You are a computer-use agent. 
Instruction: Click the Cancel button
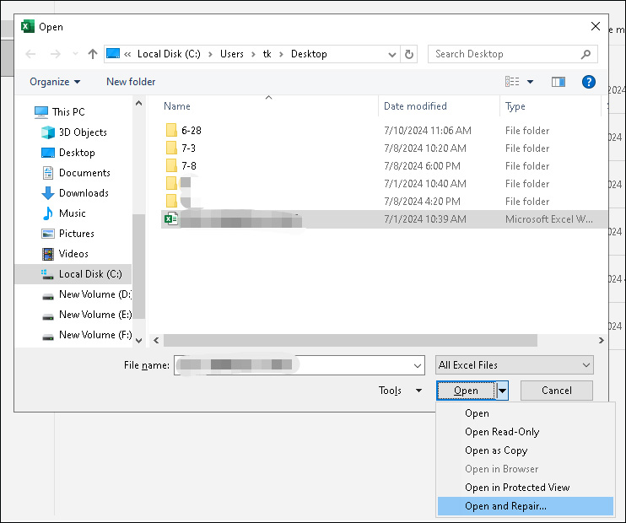(557, 391)
